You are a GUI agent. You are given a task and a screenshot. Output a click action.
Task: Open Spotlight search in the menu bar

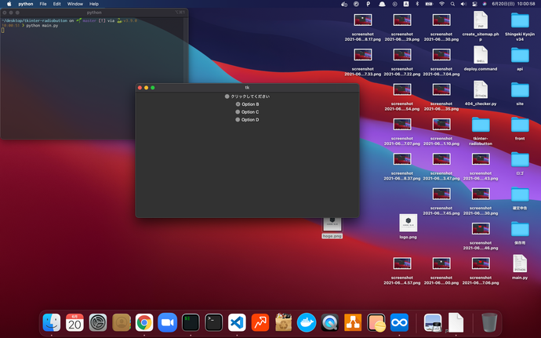452,4
